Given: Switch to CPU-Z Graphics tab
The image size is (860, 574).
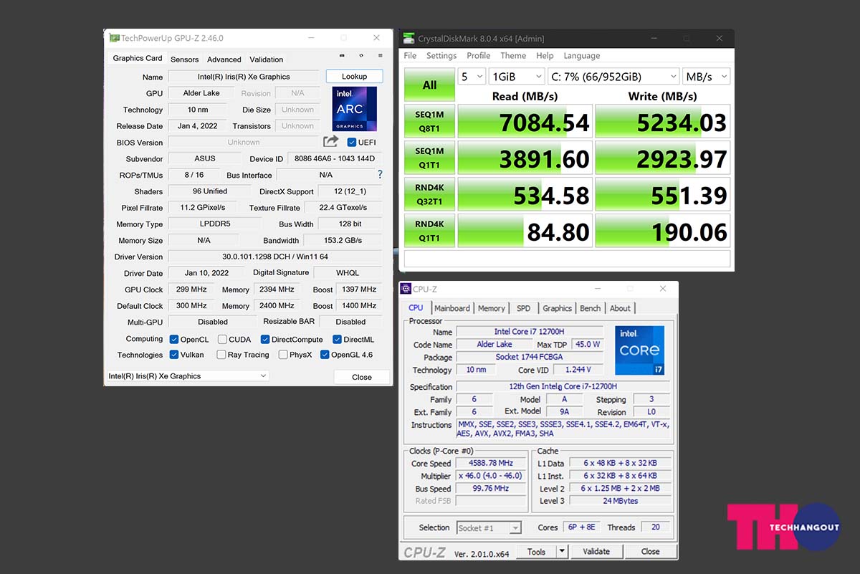Looking at the screenshot, I should coord(557,308).
